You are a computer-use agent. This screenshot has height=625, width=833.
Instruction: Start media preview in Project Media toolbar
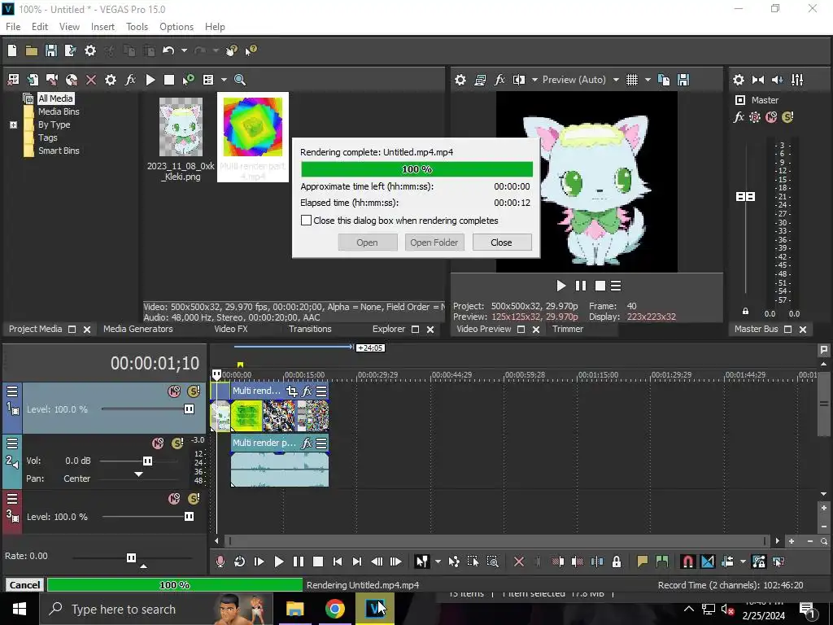tap(150, 80)
